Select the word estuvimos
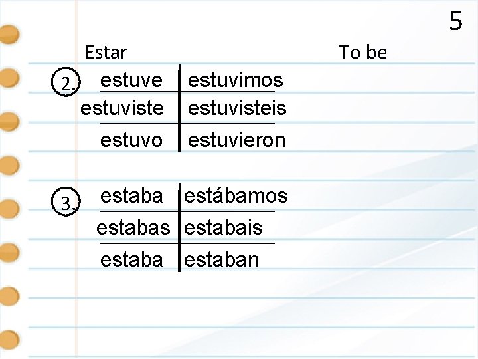Viewport: 478px width, 359px height. (236, 80)
